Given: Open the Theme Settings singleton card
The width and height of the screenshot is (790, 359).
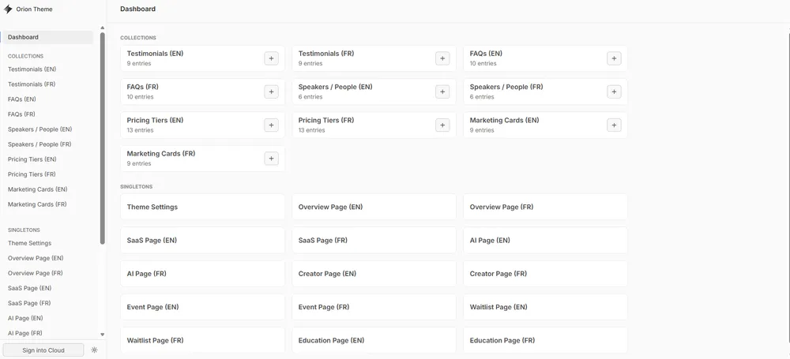Looking at the screenshot, I should pyautogui.click(x=202, y=207).
